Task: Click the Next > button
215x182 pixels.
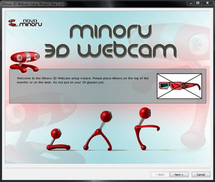Action: [179, 175]
